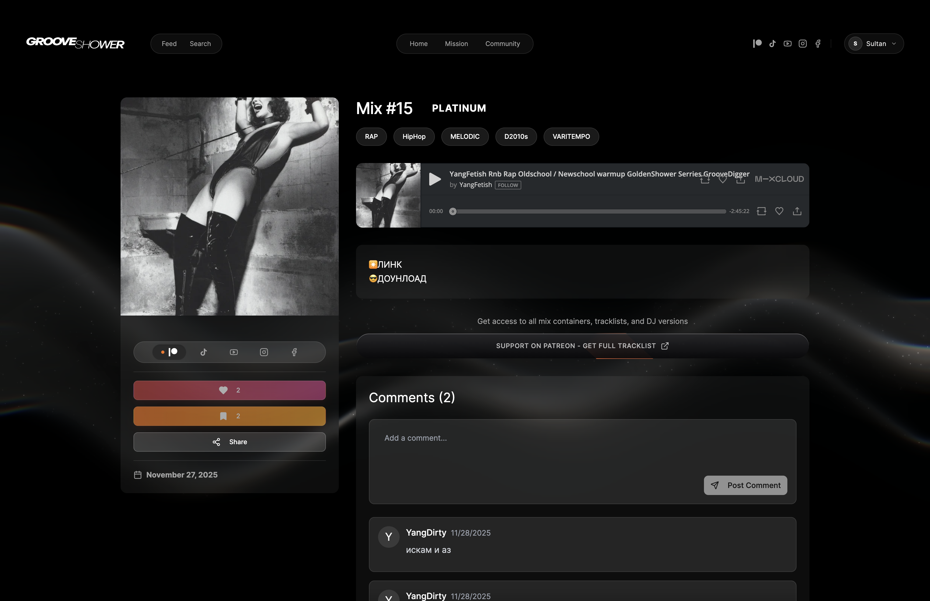Open the Mission page
Screen dimensions: 930x601
[x=456, y=43]
